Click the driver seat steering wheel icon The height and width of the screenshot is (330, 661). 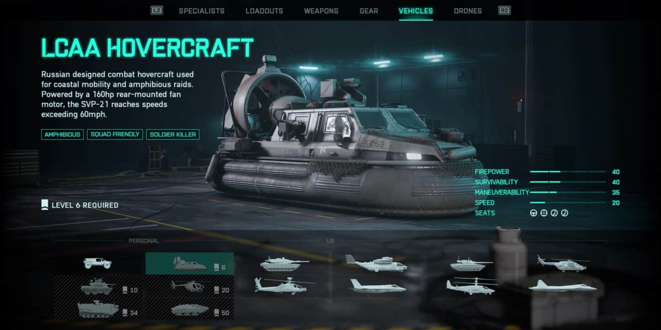click(x=534, y=213)
